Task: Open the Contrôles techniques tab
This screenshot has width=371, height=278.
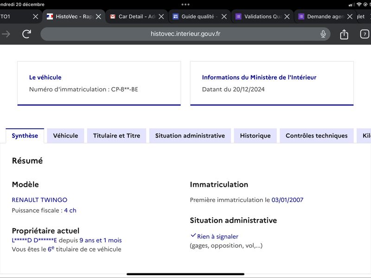Action: click(x=317, y=136)
